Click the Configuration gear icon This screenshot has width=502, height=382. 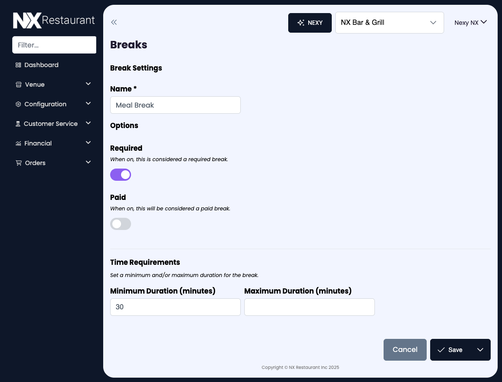(18, 104)
